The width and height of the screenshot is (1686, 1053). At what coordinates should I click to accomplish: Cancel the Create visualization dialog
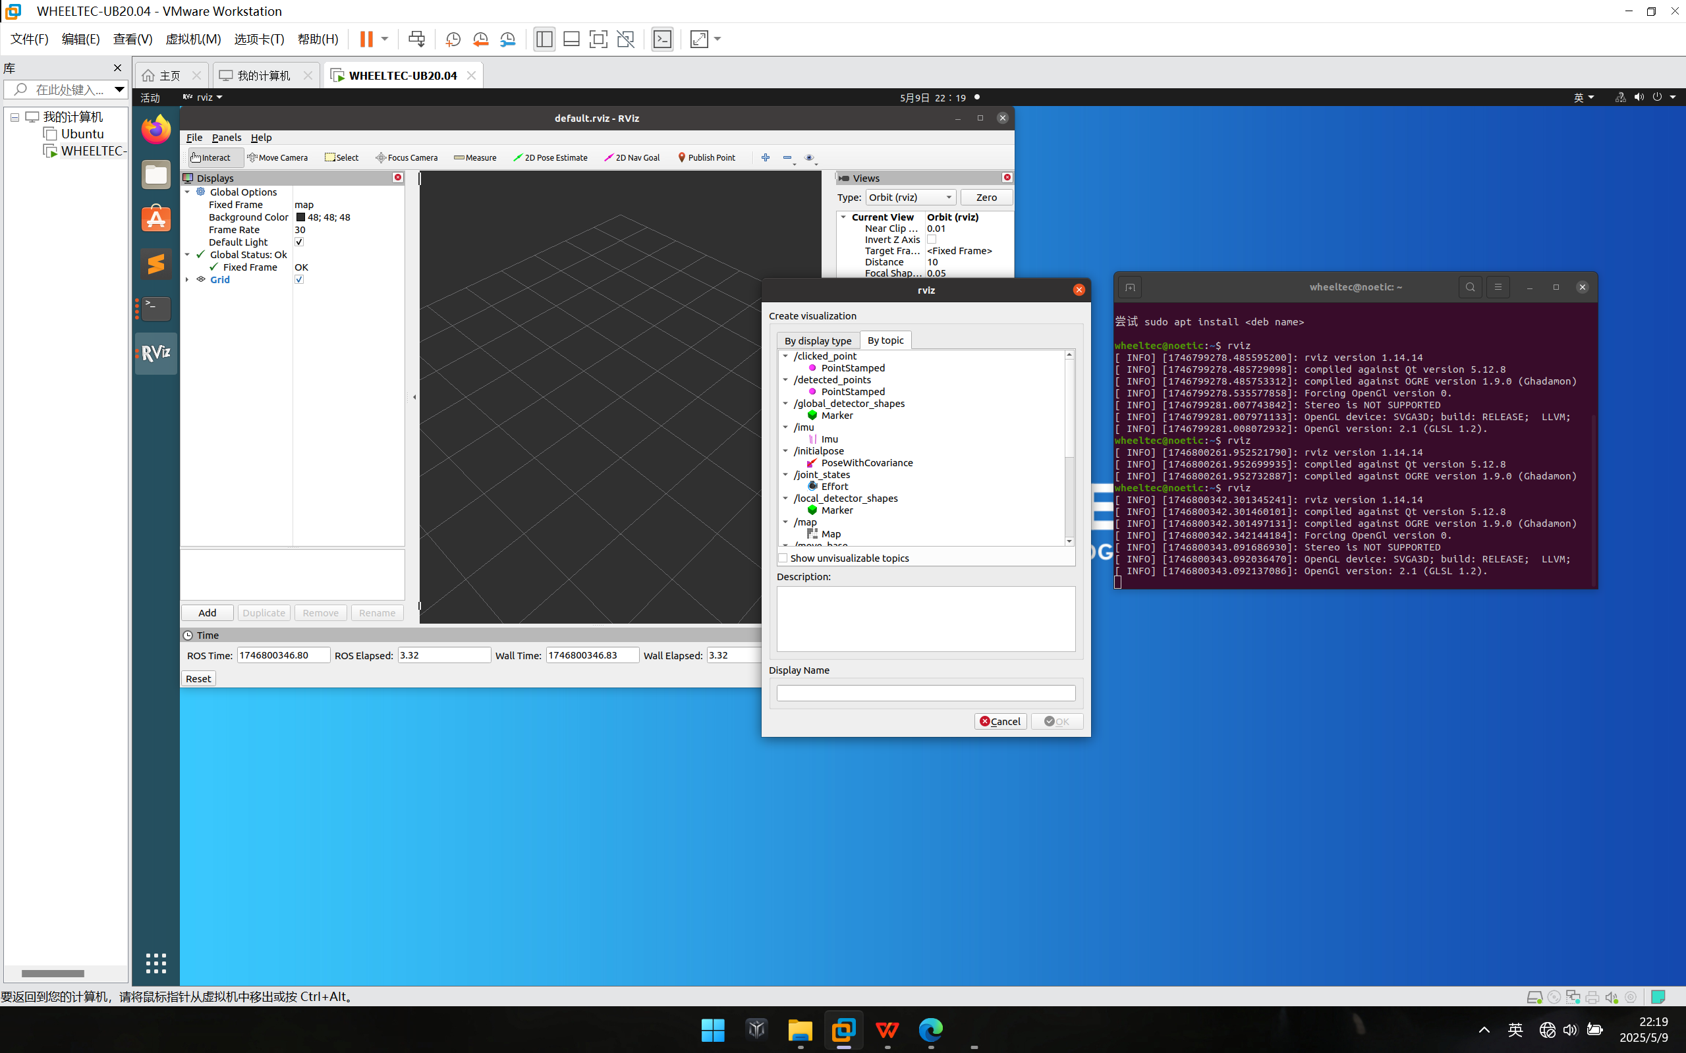coord(999,722)
